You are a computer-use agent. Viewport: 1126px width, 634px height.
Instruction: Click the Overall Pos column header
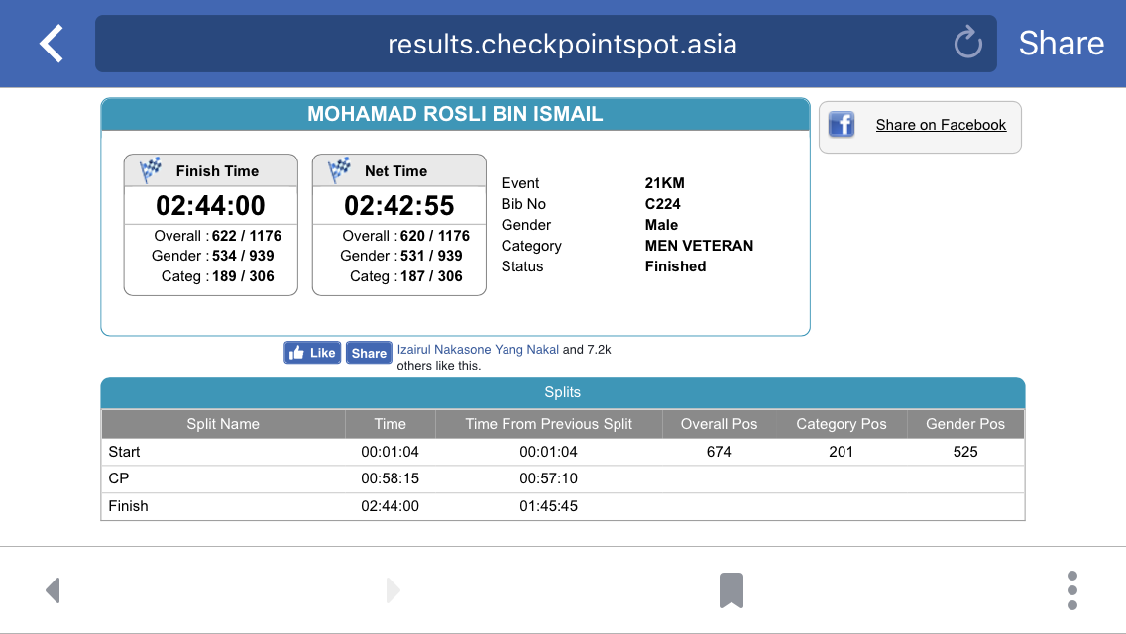(719, 424)
